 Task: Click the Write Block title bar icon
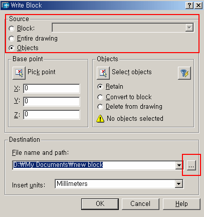click(x=5, y=6)
